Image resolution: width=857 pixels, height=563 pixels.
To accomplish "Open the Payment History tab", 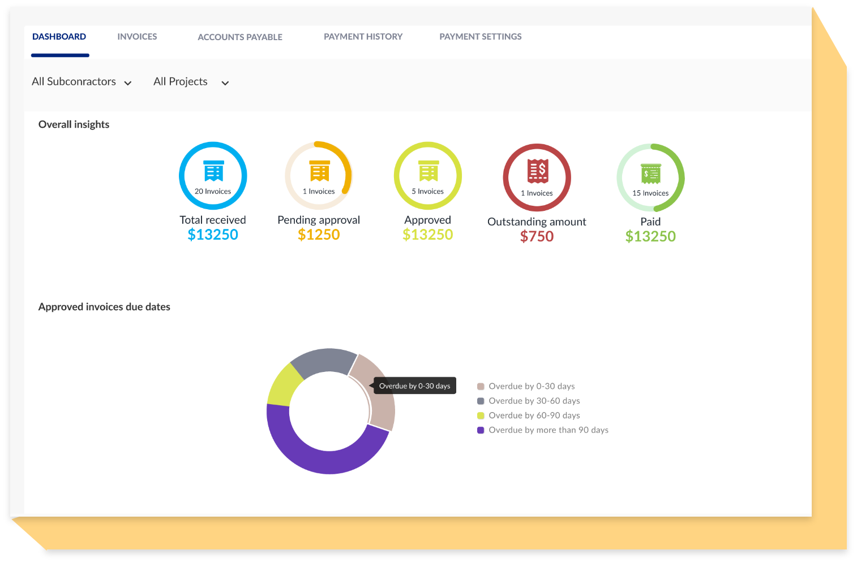I will coord(363,36).
